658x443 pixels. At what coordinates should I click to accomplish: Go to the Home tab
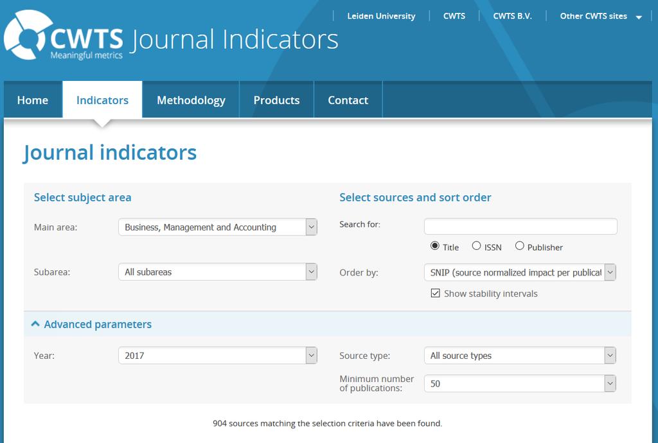pyautogui.click(x=33, y=100)
